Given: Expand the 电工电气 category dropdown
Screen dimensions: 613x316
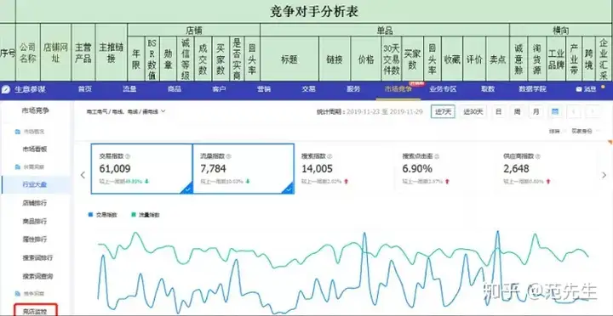Looking at the screenshot, I should [x=126, y=111].
